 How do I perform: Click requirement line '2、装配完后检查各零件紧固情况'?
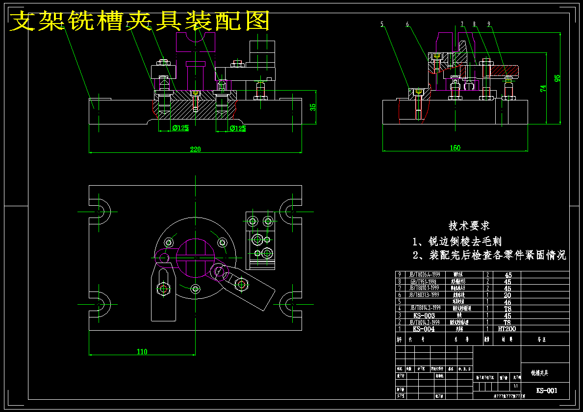[489, 255]
